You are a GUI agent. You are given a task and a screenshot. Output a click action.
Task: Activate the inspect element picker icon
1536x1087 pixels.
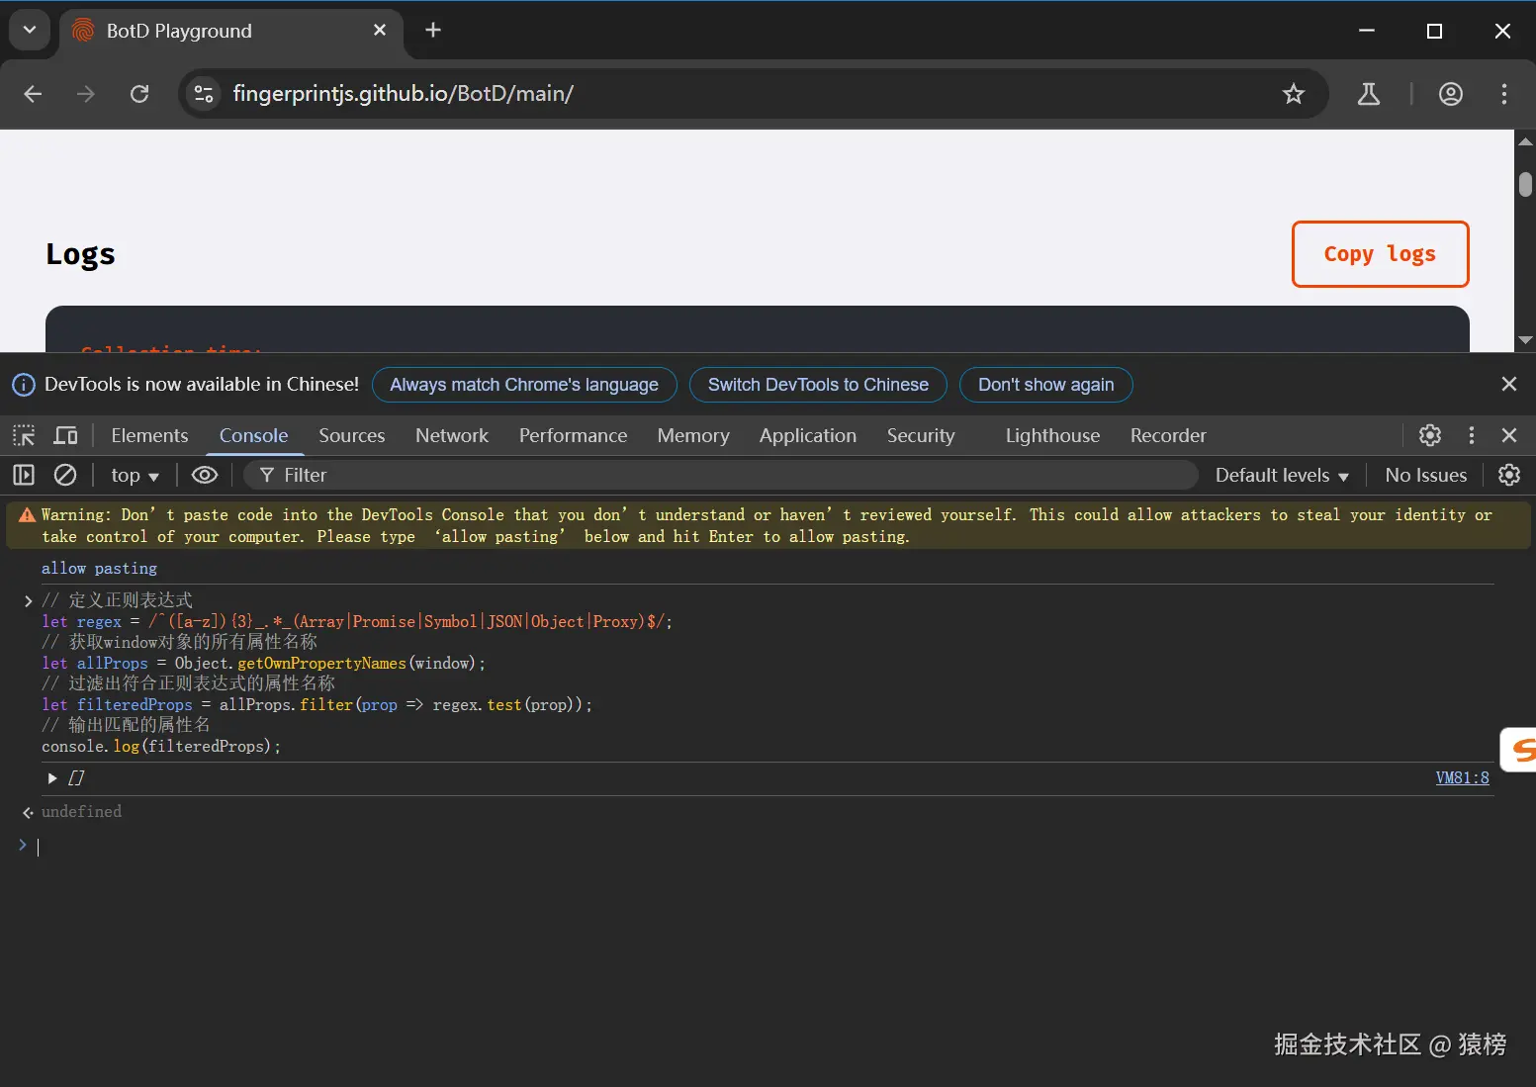(x=24, y=435)
